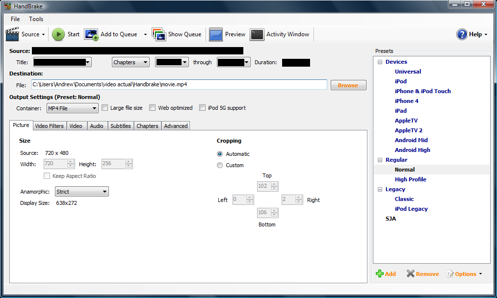Image resolution: width=497 pixels, height=298 pixels.
Task: Open the Source dropdown arrow
Action: tap(44, 34)
